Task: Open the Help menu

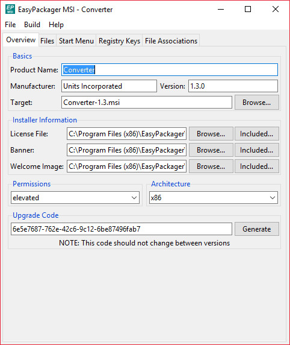Action: [x=56, y=25]
